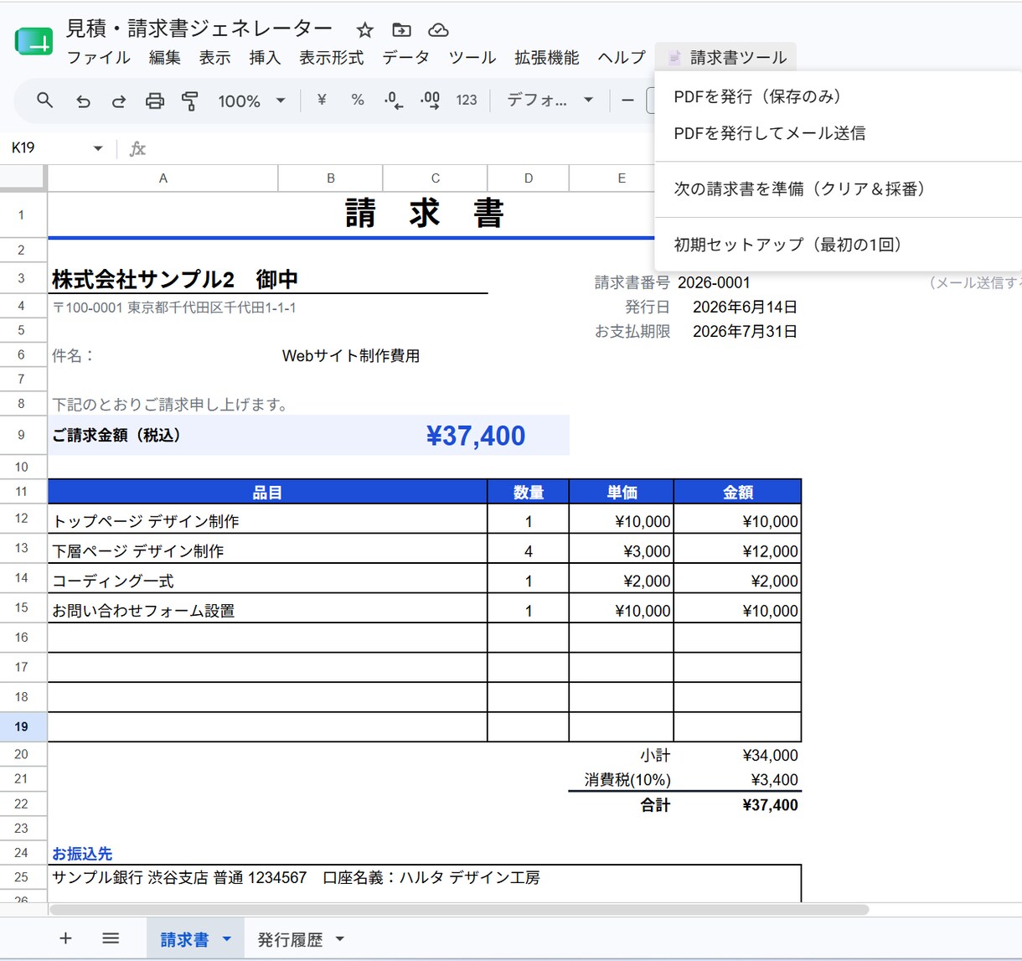Expand the name box K19 dropdown
This screenshot has width=1022, height=961.
98,148
